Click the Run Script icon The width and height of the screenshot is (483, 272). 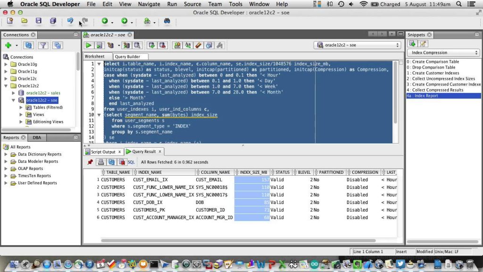pyautogui.click(x=99, y=45)
